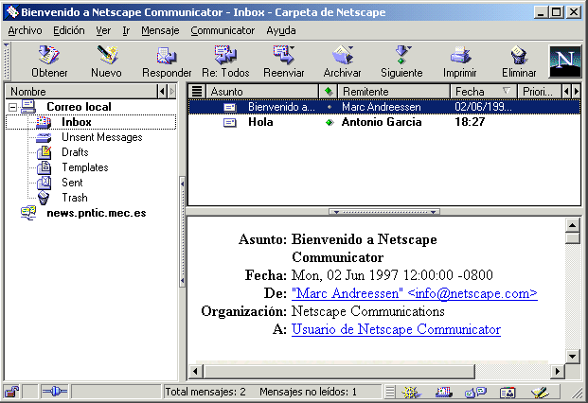
Task: Compose a message with Nuevo icon
Action: pos(106,61)
